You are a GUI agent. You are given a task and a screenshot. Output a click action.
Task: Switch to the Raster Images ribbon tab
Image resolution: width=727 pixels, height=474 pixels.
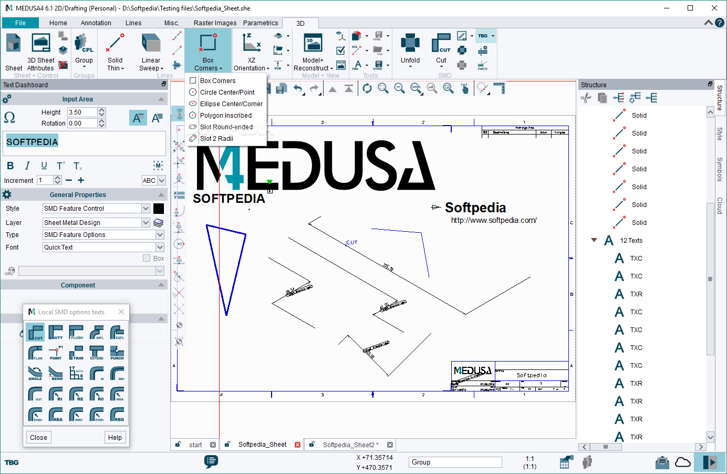click(x=215, y=23)
